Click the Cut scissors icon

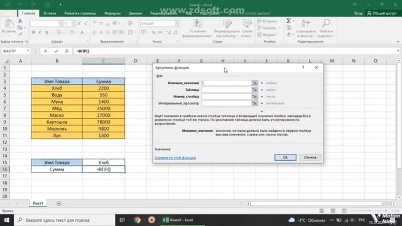click(20, 21)
